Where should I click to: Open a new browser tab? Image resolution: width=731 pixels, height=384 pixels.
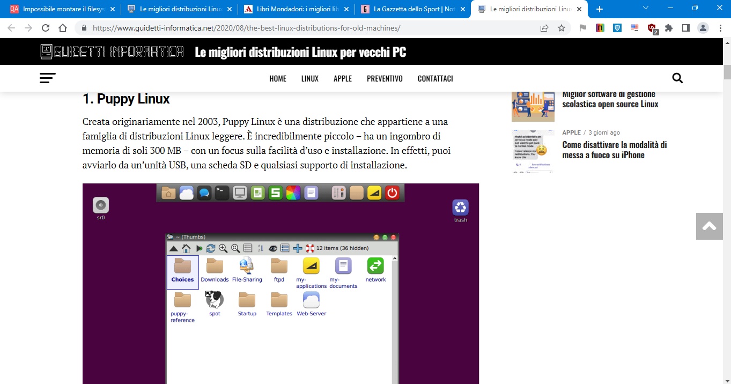tap(600, 9)
